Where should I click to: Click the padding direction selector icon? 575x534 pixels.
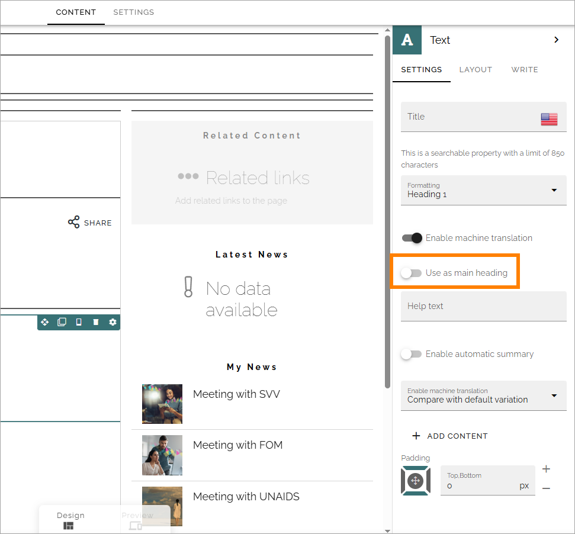pos(416,481)
